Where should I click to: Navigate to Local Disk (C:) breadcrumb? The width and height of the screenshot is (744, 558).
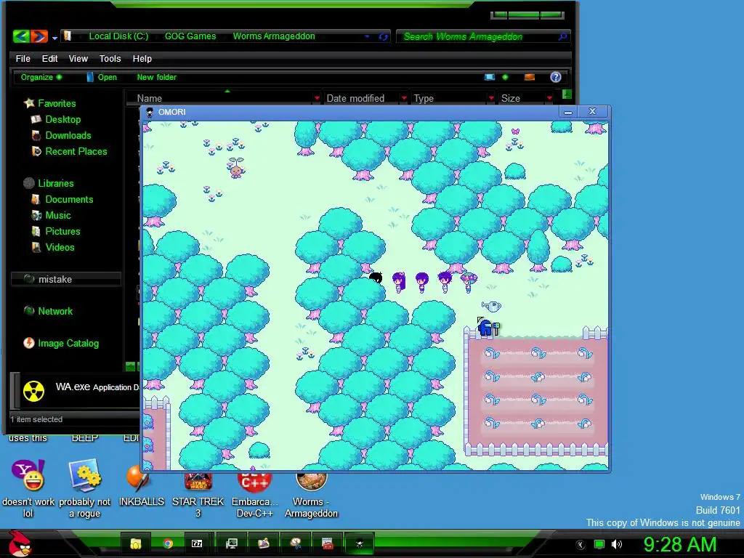pyautogui.click(x=118, y=36)
